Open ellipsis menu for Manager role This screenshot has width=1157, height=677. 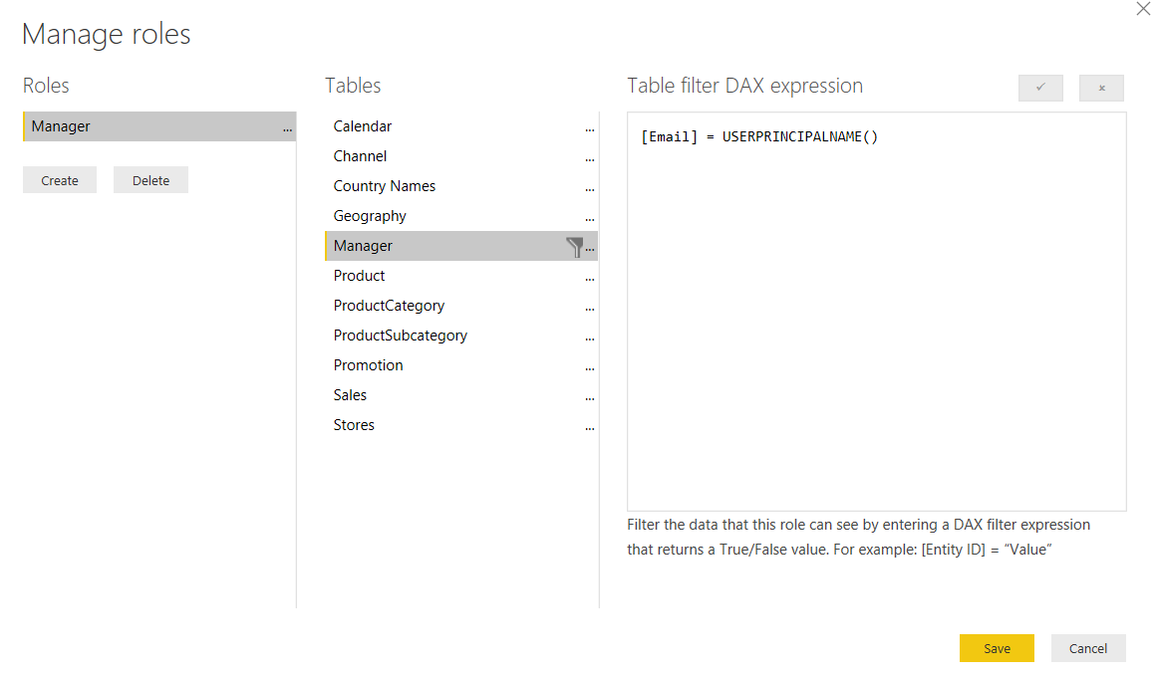287,127
